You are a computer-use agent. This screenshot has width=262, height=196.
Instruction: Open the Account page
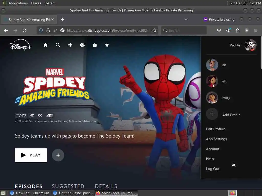pyautogui.click(x=213, y=149)
